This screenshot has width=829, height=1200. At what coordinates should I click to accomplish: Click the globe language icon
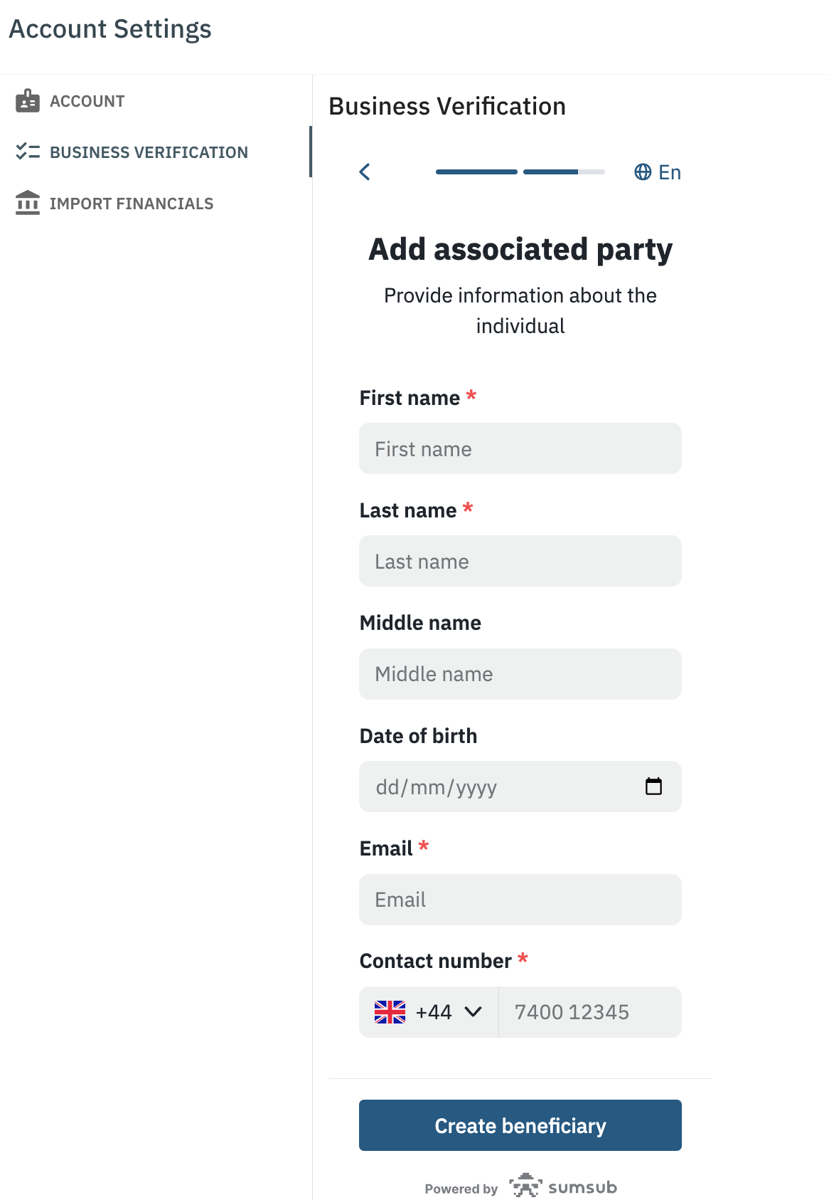coord(643,172)
